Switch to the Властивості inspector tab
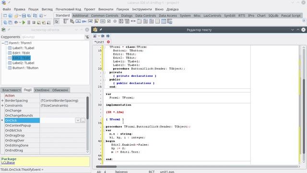The width and height of the screenshot is (307, 173). pos(12,90)
